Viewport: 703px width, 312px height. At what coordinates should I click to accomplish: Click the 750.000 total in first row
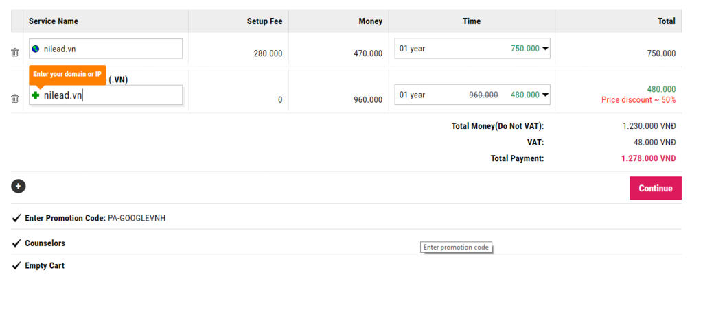click(x=661, y=53)
